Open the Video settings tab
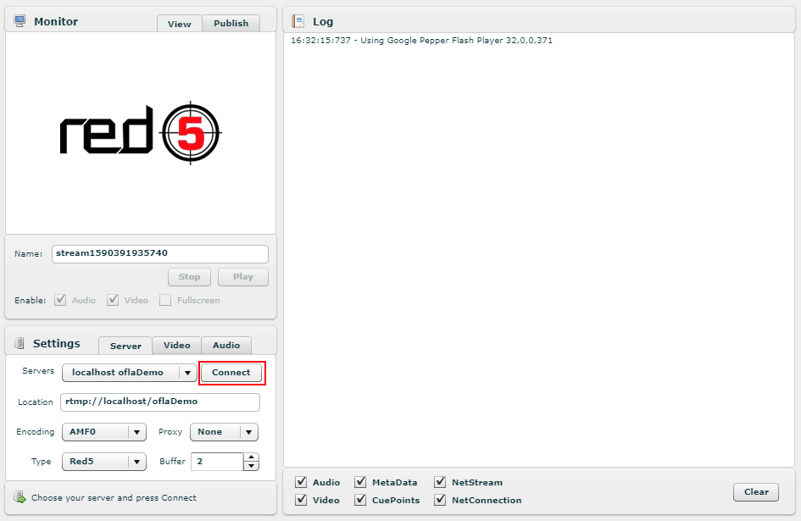 tap(177, 346)
